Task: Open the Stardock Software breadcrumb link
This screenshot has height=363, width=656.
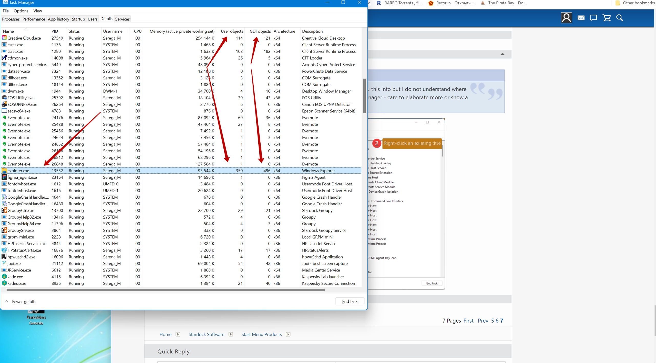Action: pyautogui.click(x=206, y=334)
